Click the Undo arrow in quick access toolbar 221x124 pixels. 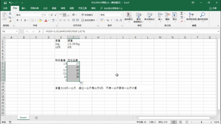click(x=10, y=3)
